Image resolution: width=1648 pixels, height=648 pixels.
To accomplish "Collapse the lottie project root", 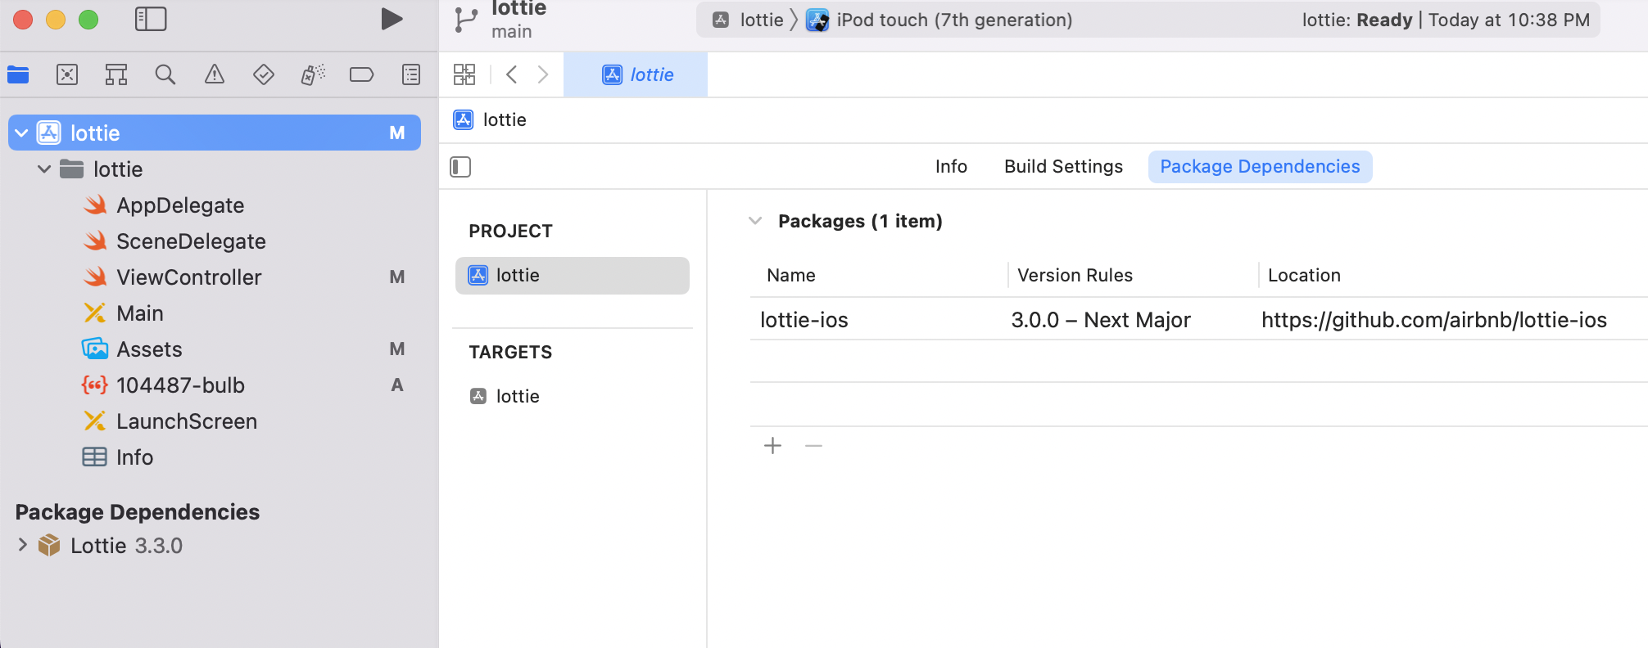I will [x=22, y=133].
